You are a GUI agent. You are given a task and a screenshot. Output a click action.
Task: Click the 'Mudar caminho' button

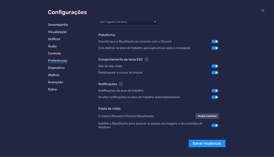coord(207,116)
